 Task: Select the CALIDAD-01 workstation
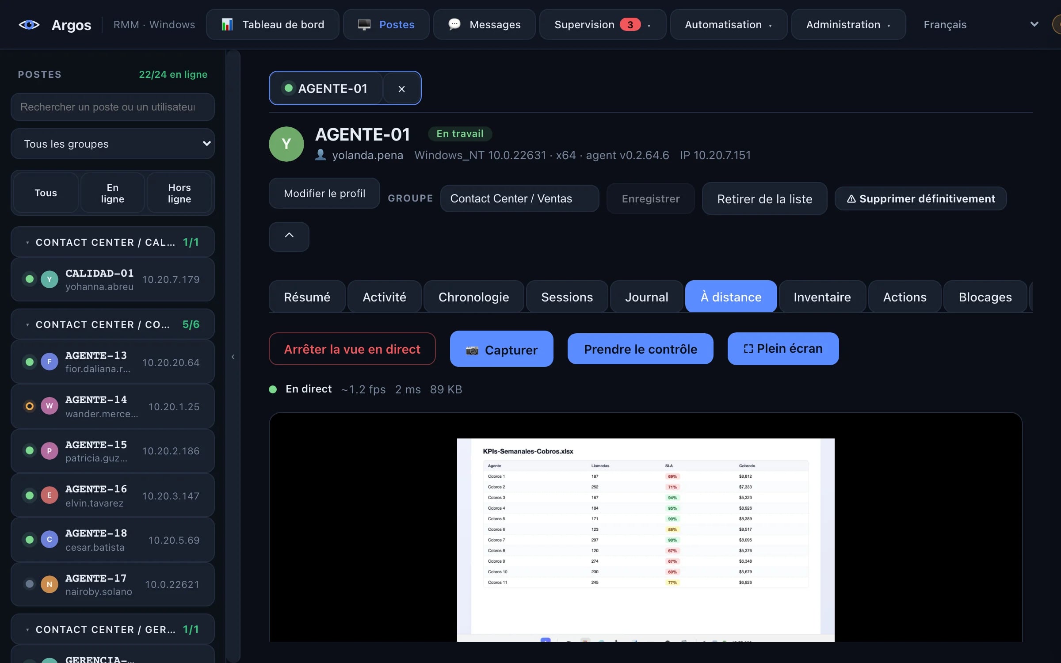coord(113,279)
